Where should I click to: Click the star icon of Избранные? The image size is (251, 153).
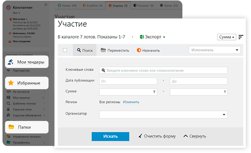point(11,83)
